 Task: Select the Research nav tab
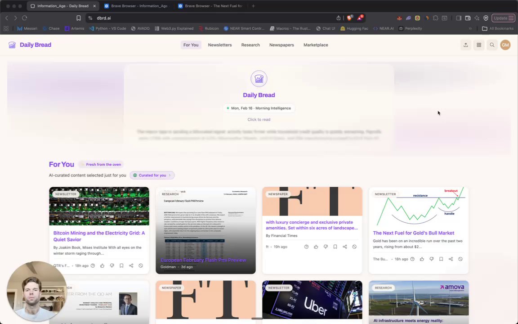(250, 45)
